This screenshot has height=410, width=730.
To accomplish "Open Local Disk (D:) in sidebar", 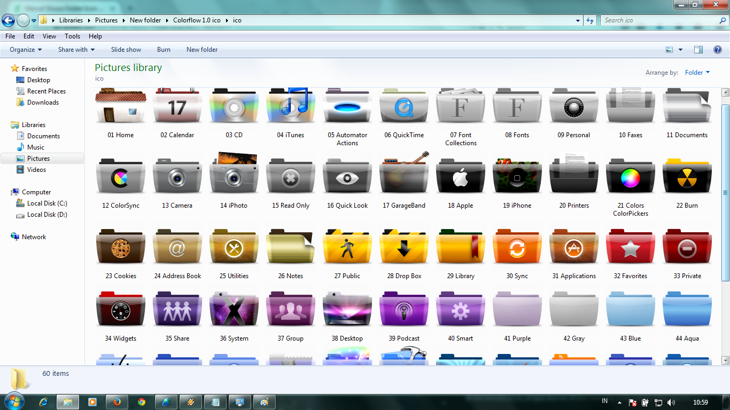I will tap(47, 215).
